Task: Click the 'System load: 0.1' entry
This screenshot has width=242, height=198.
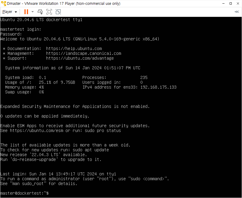Action: click(x=26, y=77)
